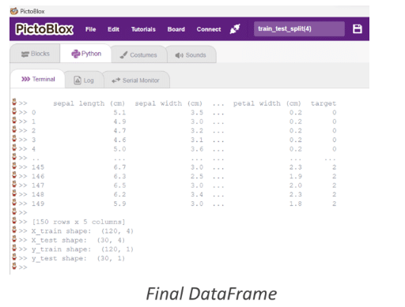Click the value 4.9 in row 1
Screen dimensions: 405x307
click(119, 122)
